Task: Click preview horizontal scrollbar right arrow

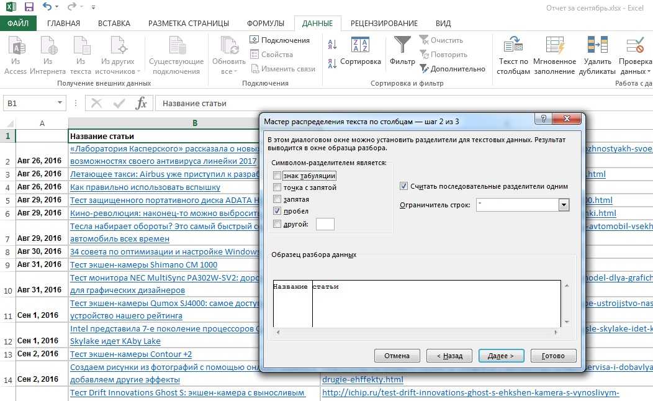Action: click(x=556, y=332)
